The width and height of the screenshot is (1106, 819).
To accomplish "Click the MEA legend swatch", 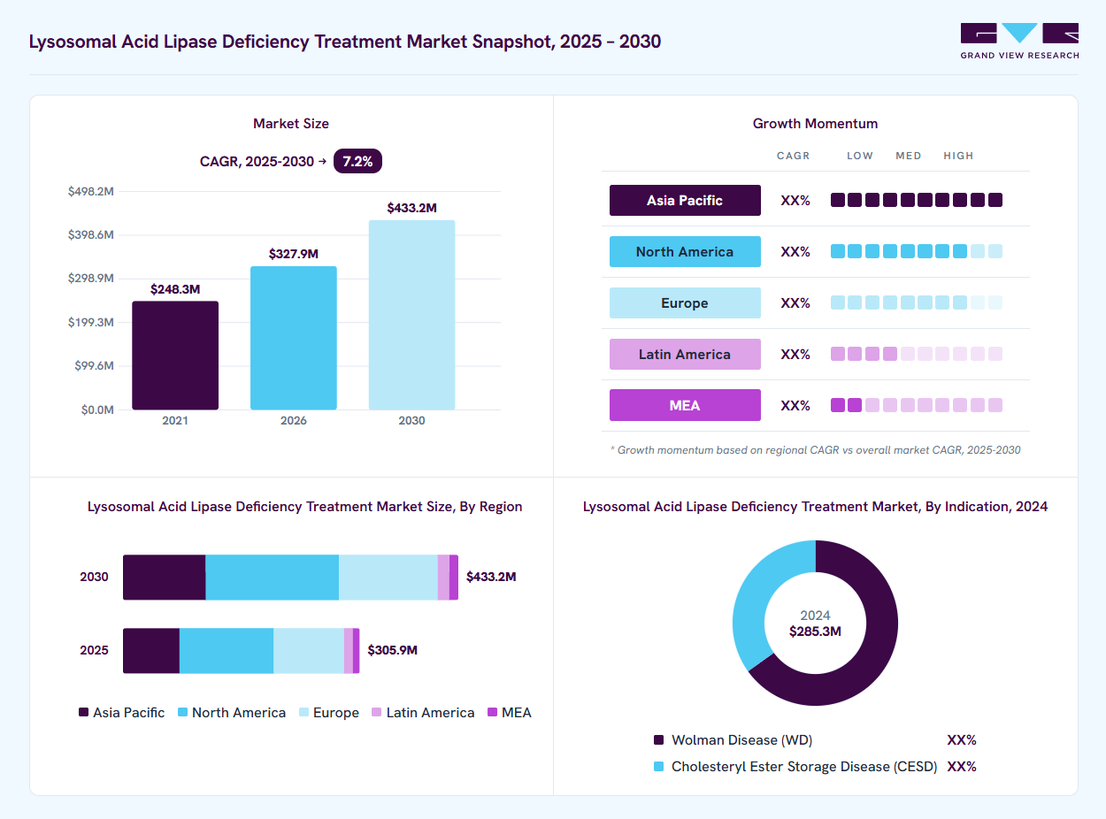I will [493, 712].
